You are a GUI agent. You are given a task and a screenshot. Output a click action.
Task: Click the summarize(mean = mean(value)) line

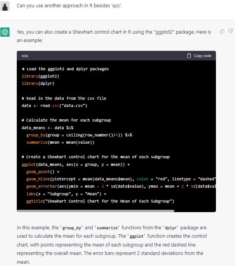(x=60, y=142)
